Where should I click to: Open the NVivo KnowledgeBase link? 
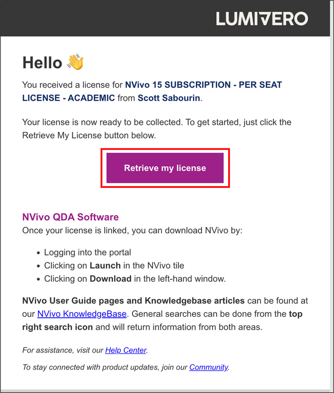pyautogui.click(x=82, y=314)
